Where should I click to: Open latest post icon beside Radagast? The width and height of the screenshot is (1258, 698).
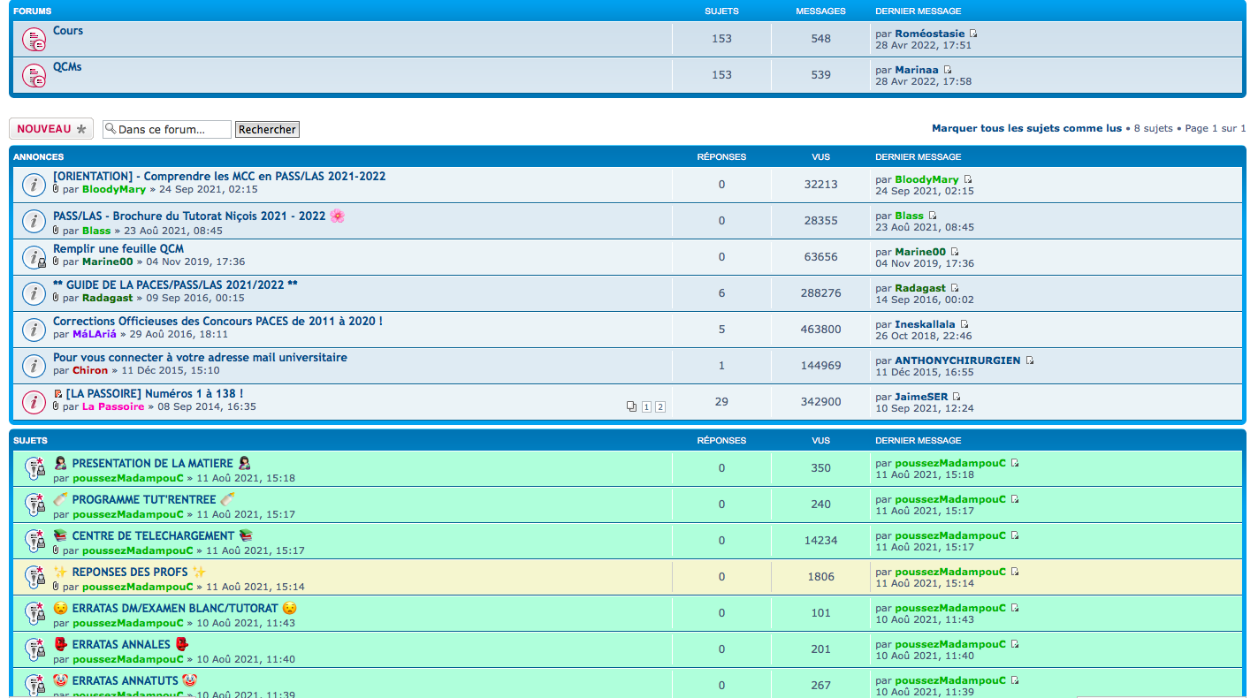955,289
